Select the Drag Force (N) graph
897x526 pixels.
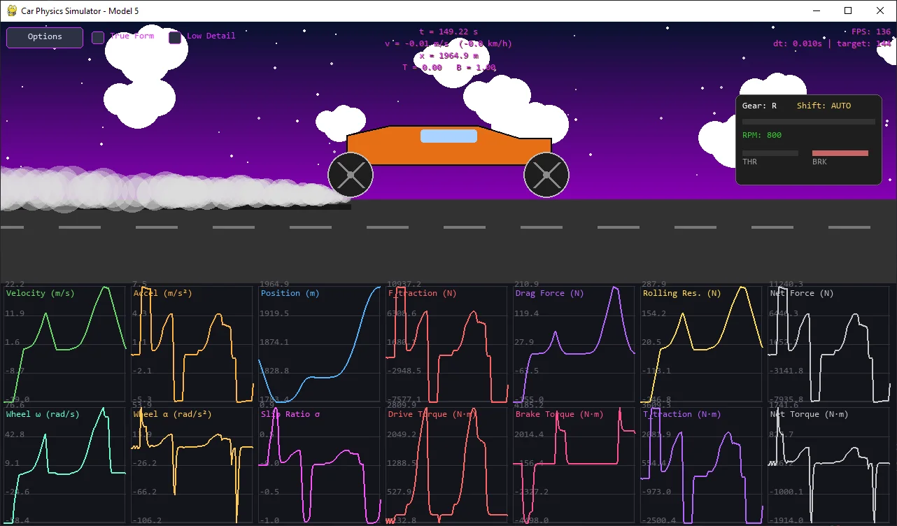(574, 344)
